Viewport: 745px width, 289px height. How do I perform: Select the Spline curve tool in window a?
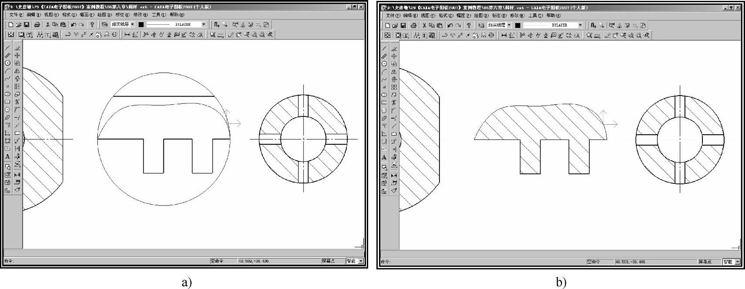pyautogui.click(x=8, y=78)
